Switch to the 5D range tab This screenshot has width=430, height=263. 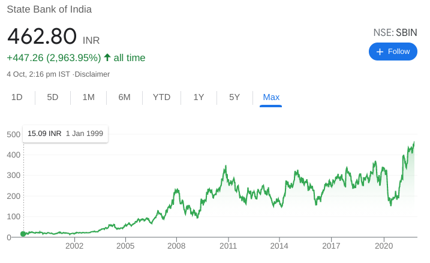tap(53, 97)
